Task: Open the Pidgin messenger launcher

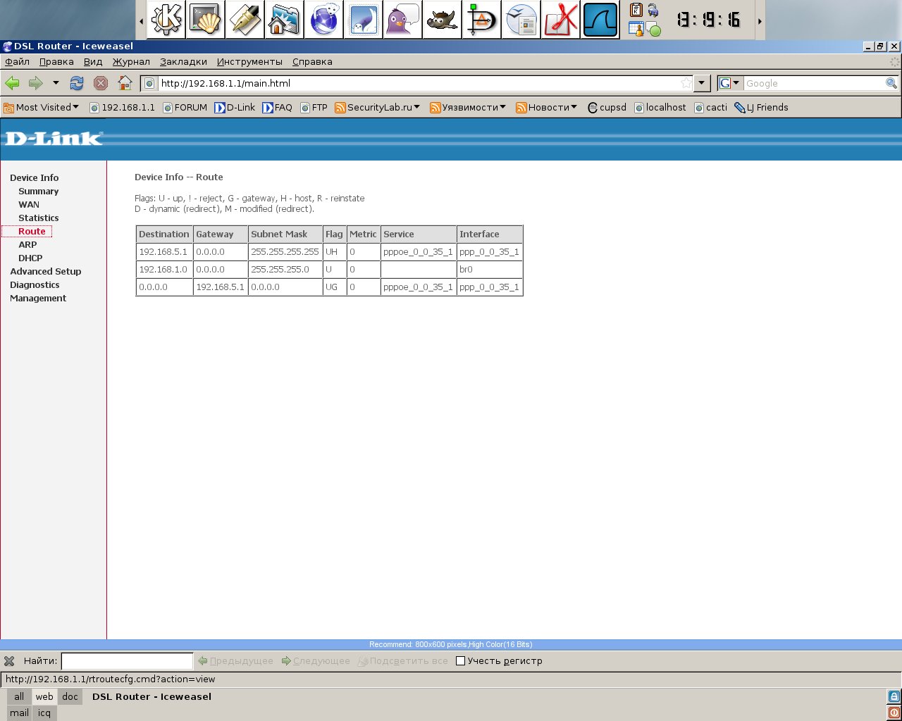Action: (x=403, y=20)
